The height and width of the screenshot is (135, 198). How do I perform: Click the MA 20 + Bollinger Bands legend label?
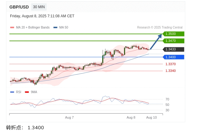coord(33,27)
